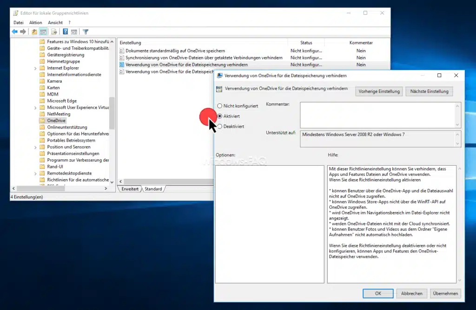Select the 'Nicht konfiguriert' radio button
The image size is (476, 310).
(x=220, y=106)
